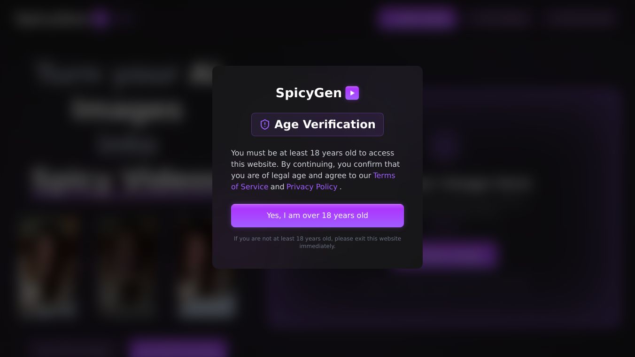Click the blurred purple button in top navigation
The width and height of the screenshot is (635, 357).
click(x=417, y=18)
